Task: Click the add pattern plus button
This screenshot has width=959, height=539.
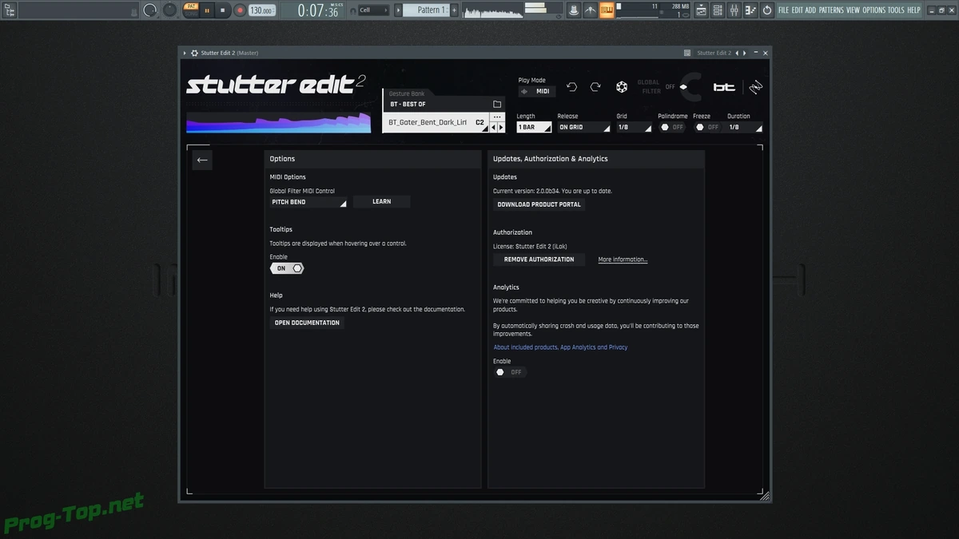Action: pos(455,10)
